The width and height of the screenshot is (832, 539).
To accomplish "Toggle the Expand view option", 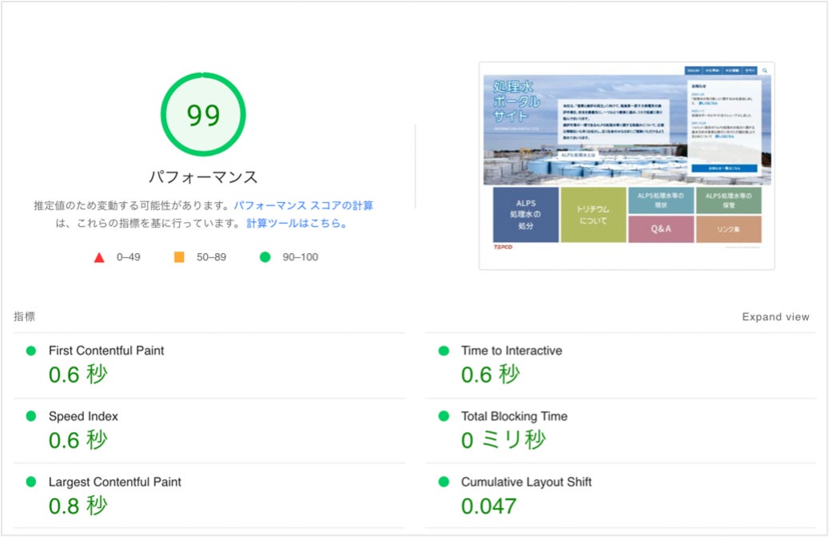I will point(775,317).
